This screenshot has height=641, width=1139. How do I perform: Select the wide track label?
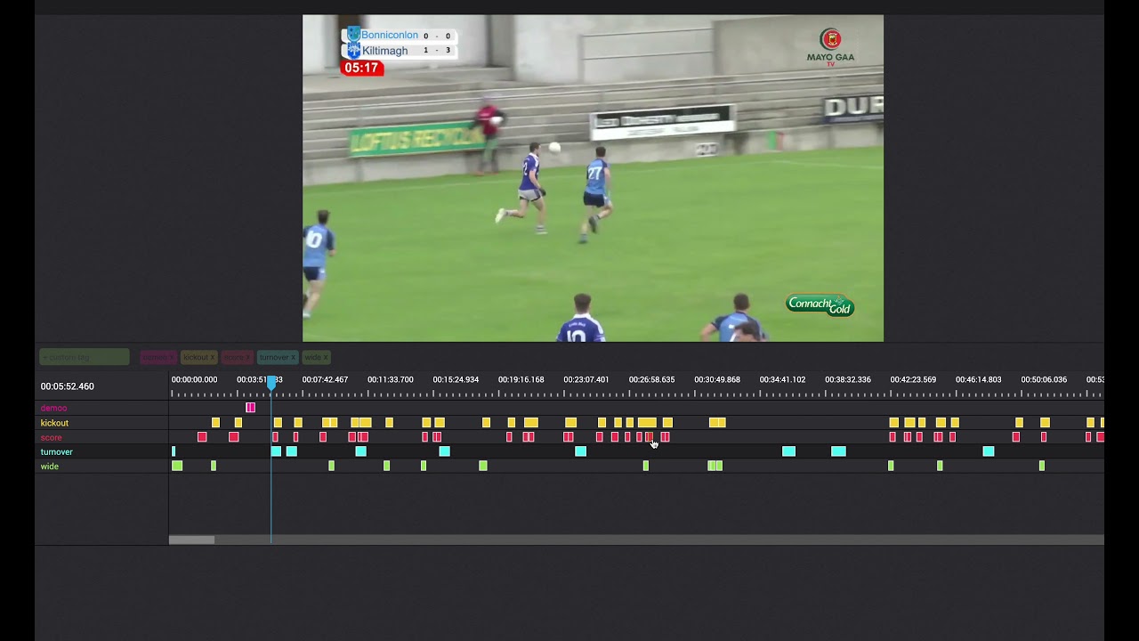click(x=50, y=467)
